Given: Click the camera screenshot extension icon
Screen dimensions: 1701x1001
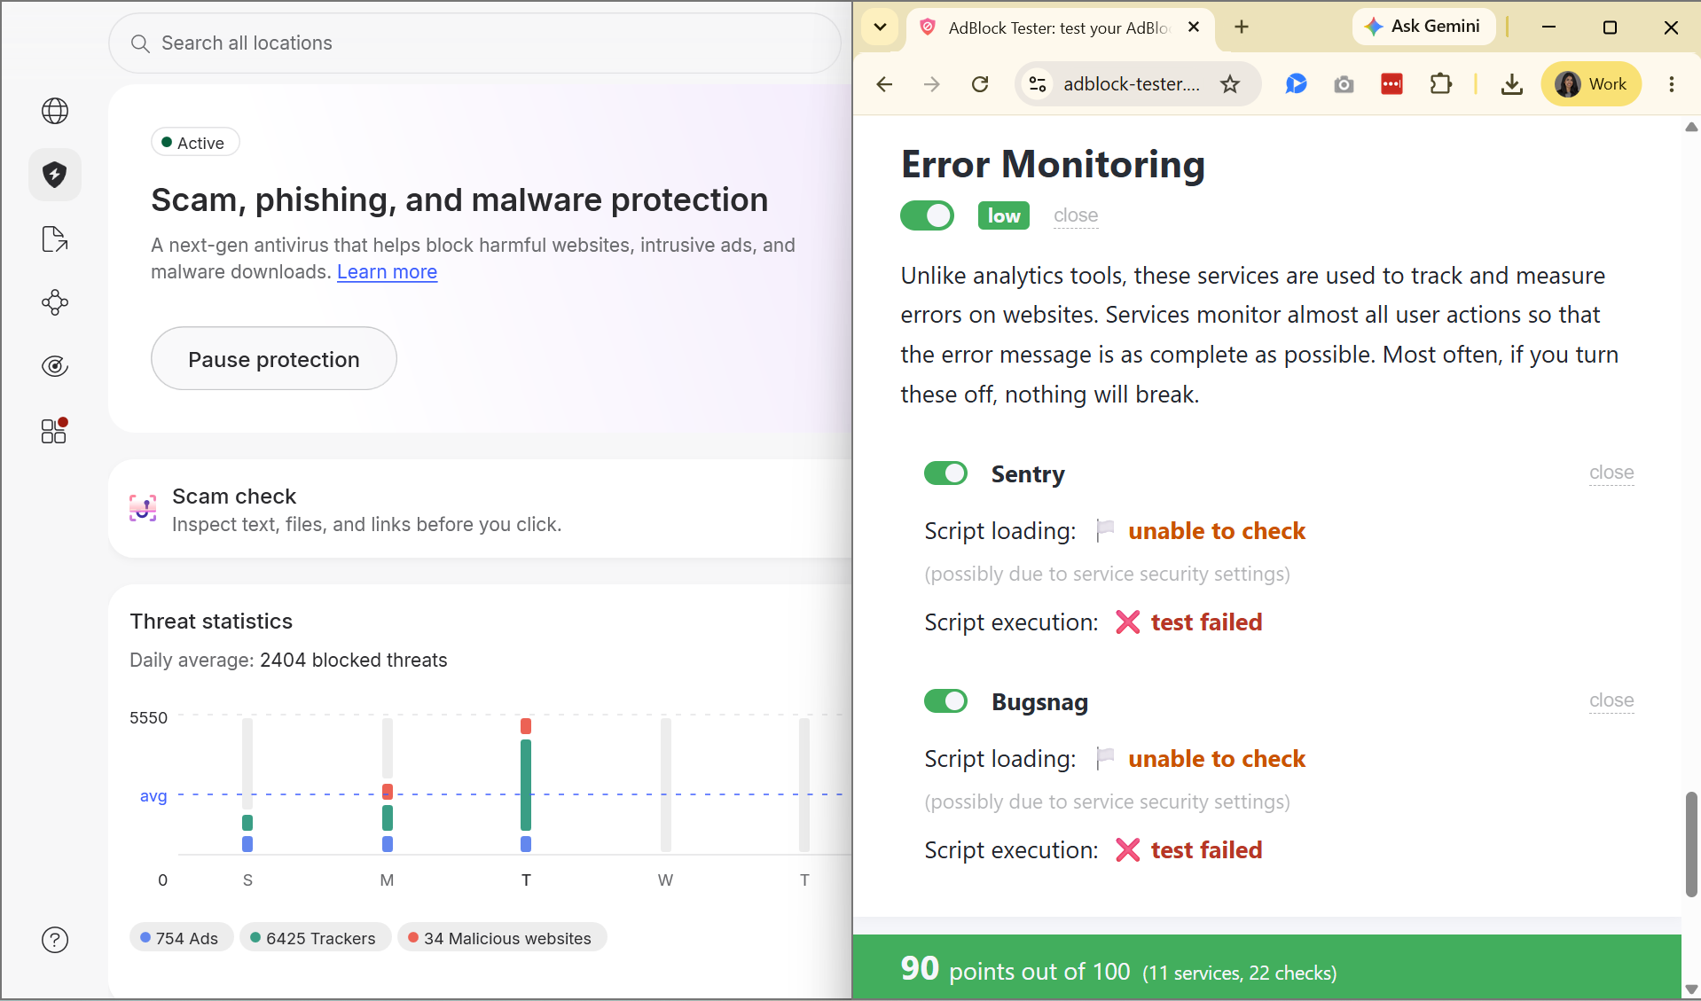Looking at the screenshot, I should pyautogui.click(x=1344, y=84).
